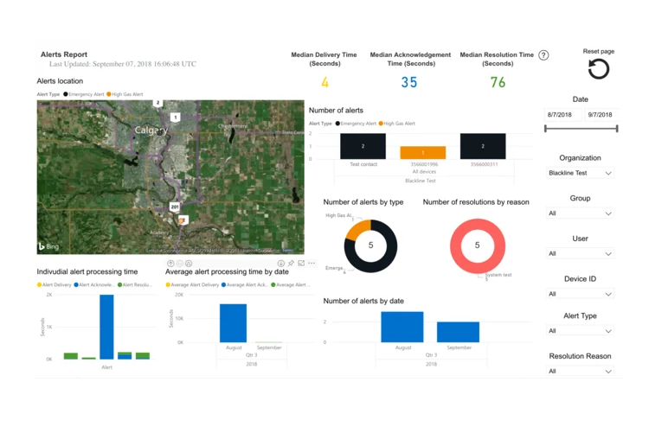Click drill up arrow on average chart
This screenshot has width=649, height=433.
coord(170,264)
